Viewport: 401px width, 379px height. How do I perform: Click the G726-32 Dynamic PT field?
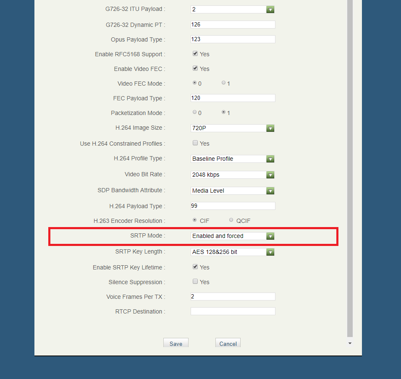tap(233, 25)
